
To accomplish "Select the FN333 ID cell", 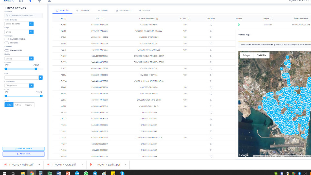I will [x=64, y=62].
